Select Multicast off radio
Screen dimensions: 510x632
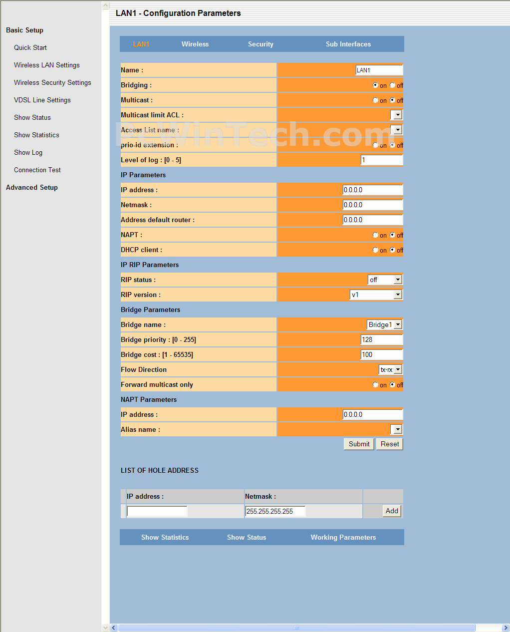click(x=392, y=100)
